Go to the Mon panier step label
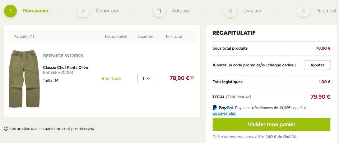Image resolution: width=339 pixels, height=143 pixels. tap(36, 11)
